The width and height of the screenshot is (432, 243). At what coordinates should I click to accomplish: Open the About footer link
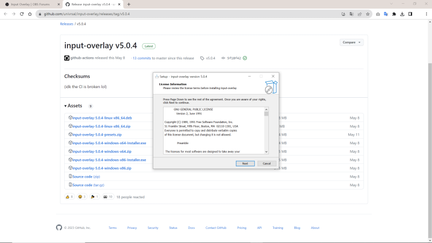315,228
